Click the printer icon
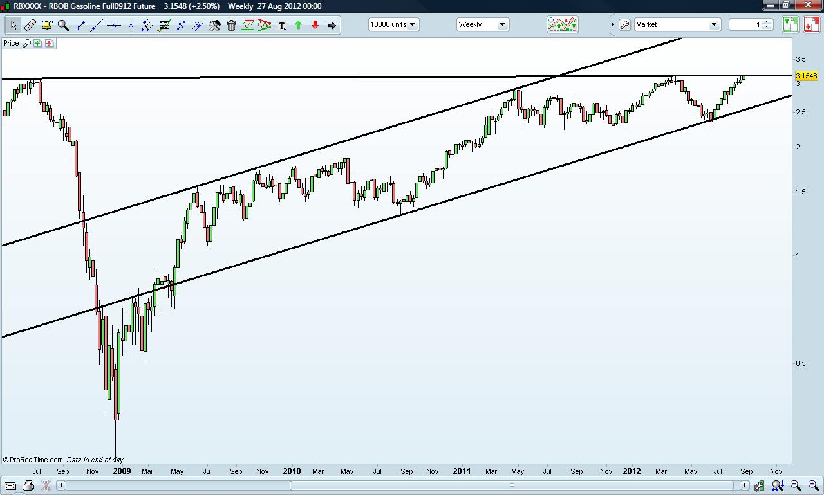 click(28, 485)
